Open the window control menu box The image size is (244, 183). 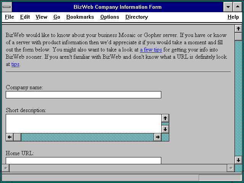coord(7,7)
